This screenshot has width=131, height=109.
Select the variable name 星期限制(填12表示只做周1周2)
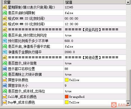pos(31,7)
